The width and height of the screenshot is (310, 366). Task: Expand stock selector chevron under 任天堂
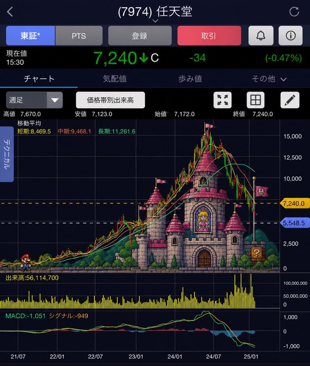coord(155,21)
